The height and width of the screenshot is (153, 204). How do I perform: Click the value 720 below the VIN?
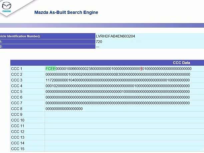click(x=99, y=42)
